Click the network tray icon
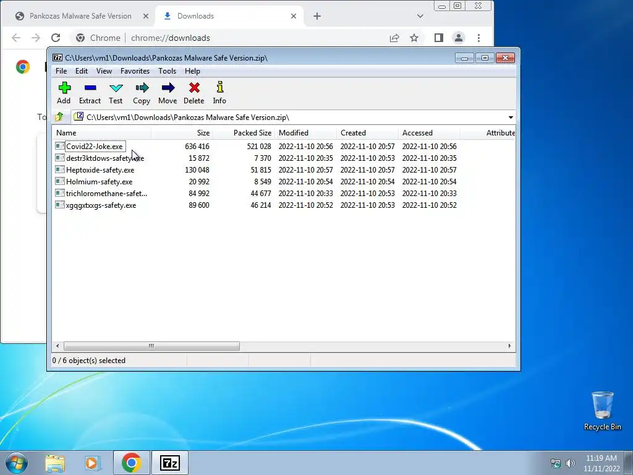This screenshot has width=633, height=475. pos(556,463)
